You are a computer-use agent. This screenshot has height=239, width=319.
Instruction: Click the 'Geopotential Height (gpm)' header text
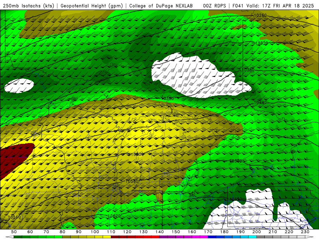click(92, 6)
